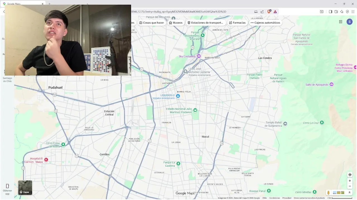Click the install app icon in address bar
The image size is (357, 200).
[x=256, y=12]
